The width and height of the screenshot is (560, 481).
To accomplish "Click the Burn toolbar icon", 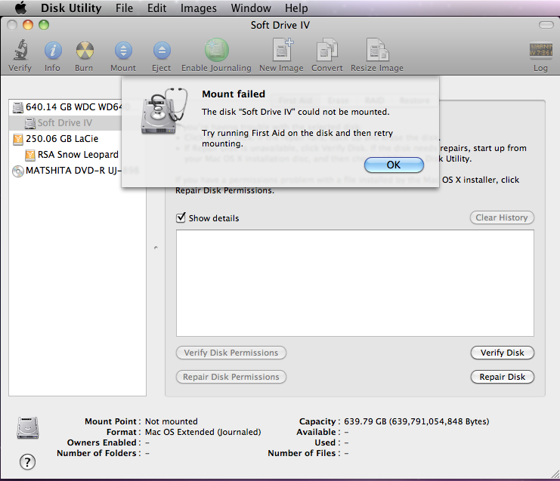I will [85, 51].
